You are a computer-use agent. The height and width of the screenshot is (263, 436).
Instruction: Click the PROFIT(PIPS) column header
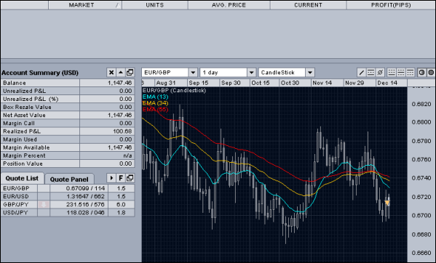tap(391, 5)
